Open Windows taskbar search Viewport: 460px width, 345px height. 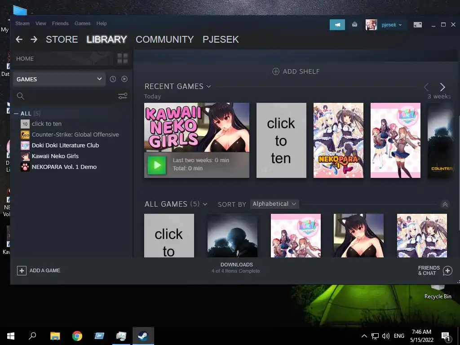pyautogui.click(x=32, y=336)
